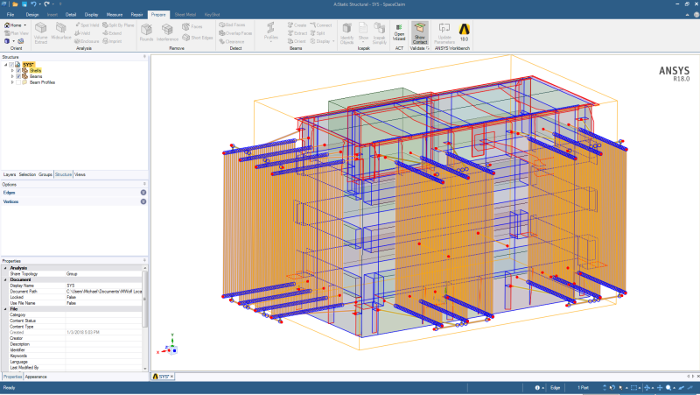Viewport: 700px width, 395px height.
Task: Toggle SYS root visibility checkbox
Action: pyautogui.click(x=11, y=65)
